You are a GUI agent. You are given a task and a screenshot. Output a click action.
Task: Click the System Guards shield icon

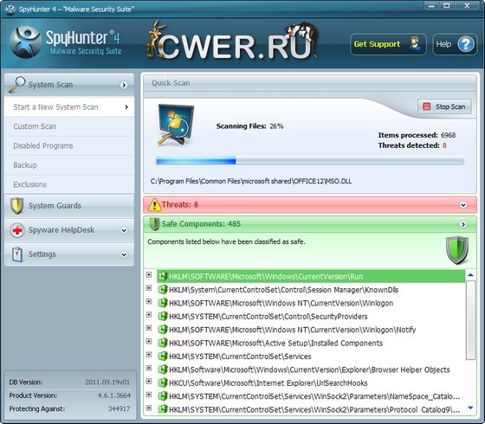[17, 206]
